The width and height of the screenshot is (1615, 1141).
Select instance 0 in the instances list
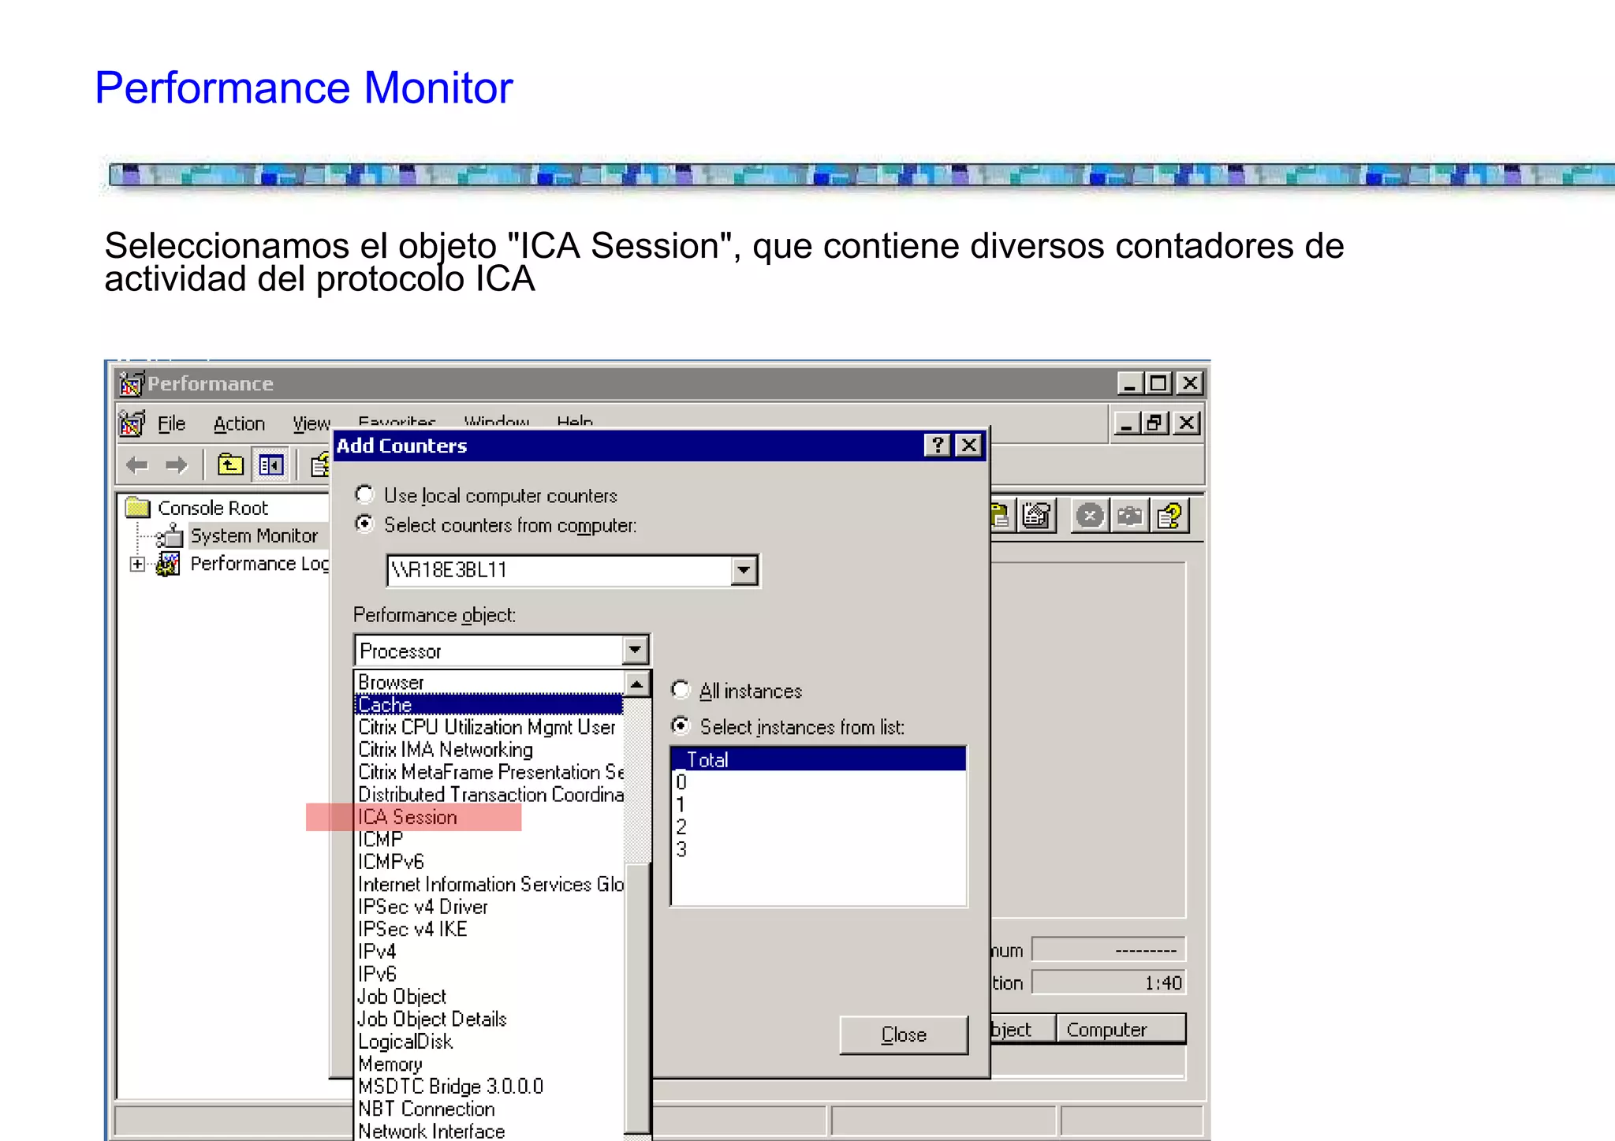coord(819,782)
